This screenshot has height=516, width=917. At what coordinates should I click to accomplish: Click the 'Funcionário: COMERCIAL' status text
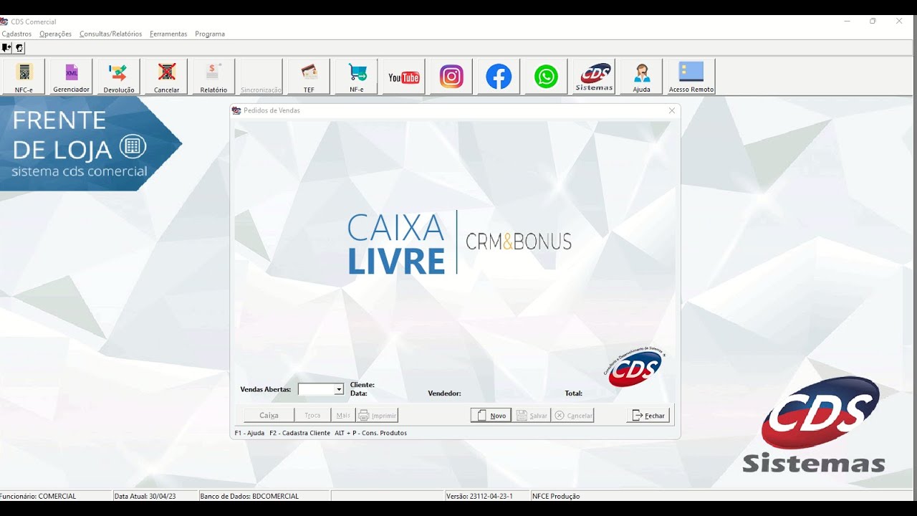tap(38, 496)
